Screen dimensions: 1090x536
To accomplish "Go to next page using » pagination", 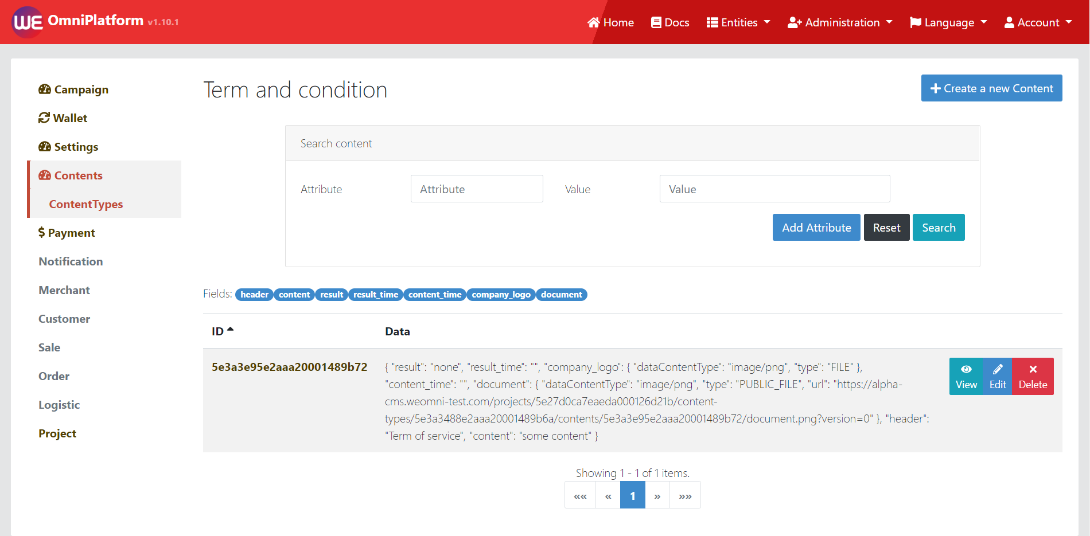I will pos(657,496).
